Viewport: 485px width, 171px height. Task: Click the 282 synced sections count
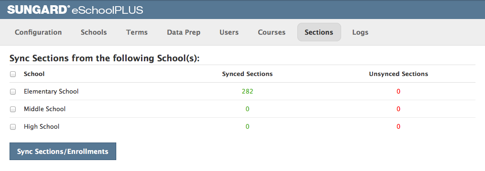[x=247, y=91]
